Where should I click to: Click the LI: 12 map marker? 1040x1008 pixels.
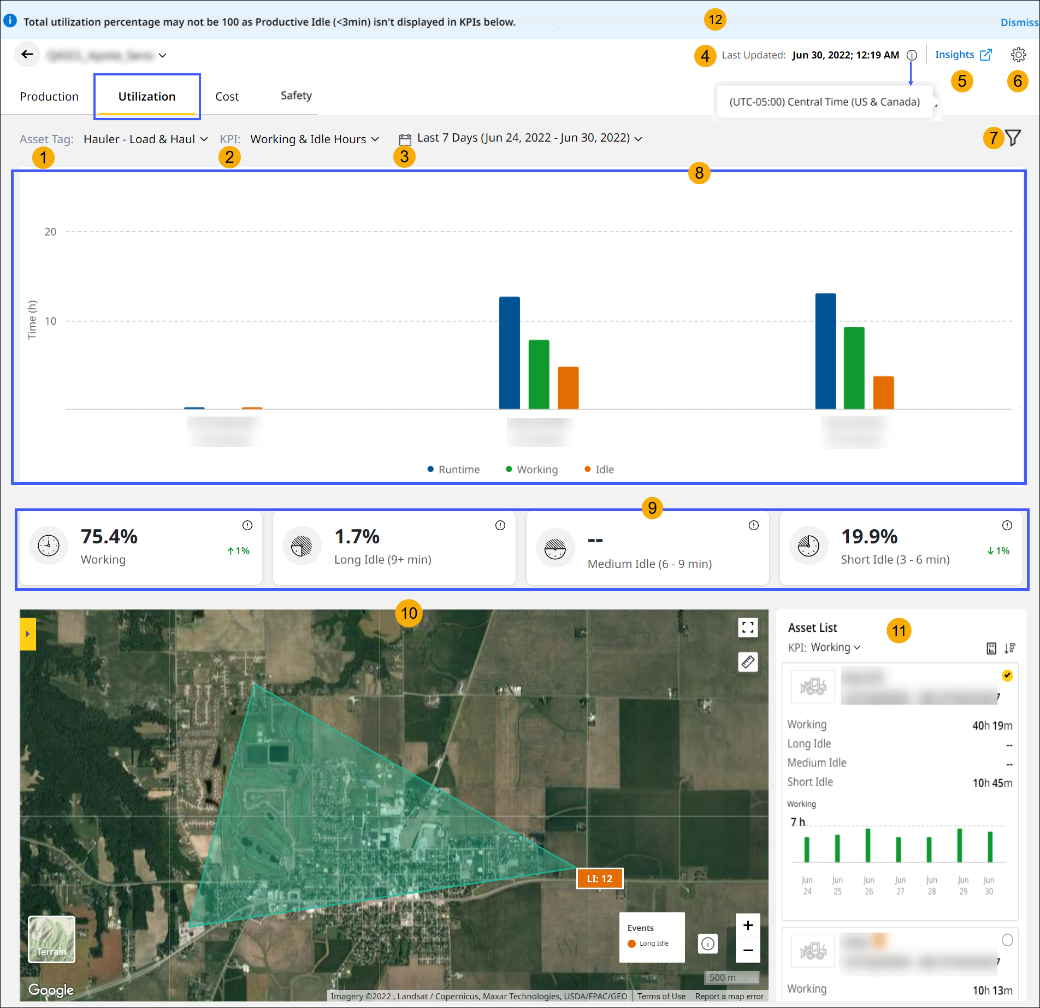(x=599, y=879)
